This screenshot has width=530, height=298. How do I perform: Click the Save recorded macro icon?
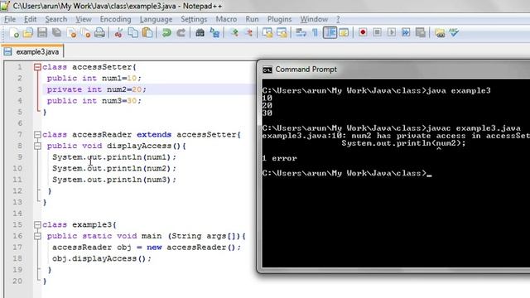click(x=420, y=32)
